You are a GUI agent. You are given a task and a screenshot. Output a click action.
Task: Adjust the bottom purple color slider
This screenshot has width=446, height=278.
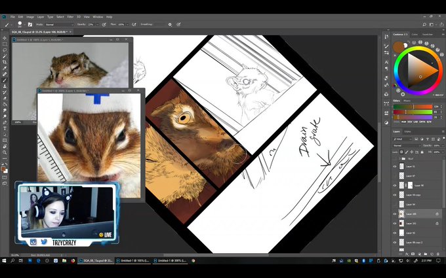tap(413, 117)
